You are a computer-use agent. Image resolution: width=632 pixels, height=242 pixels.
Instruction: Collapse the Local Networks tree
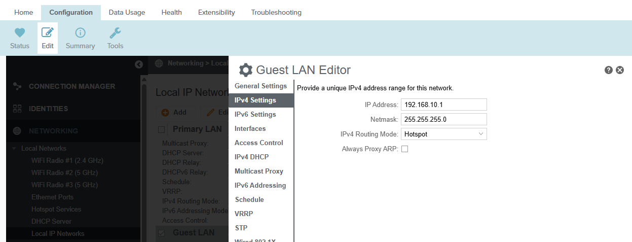point(14,149)
